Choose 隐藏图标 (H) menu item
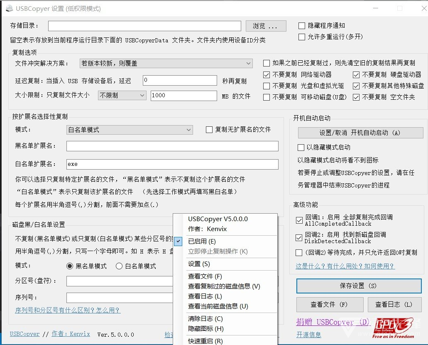 [x=225, y=329]
